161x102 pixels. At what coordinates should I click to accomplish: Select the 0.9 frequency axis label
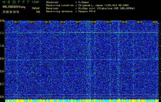coord(2,59)
